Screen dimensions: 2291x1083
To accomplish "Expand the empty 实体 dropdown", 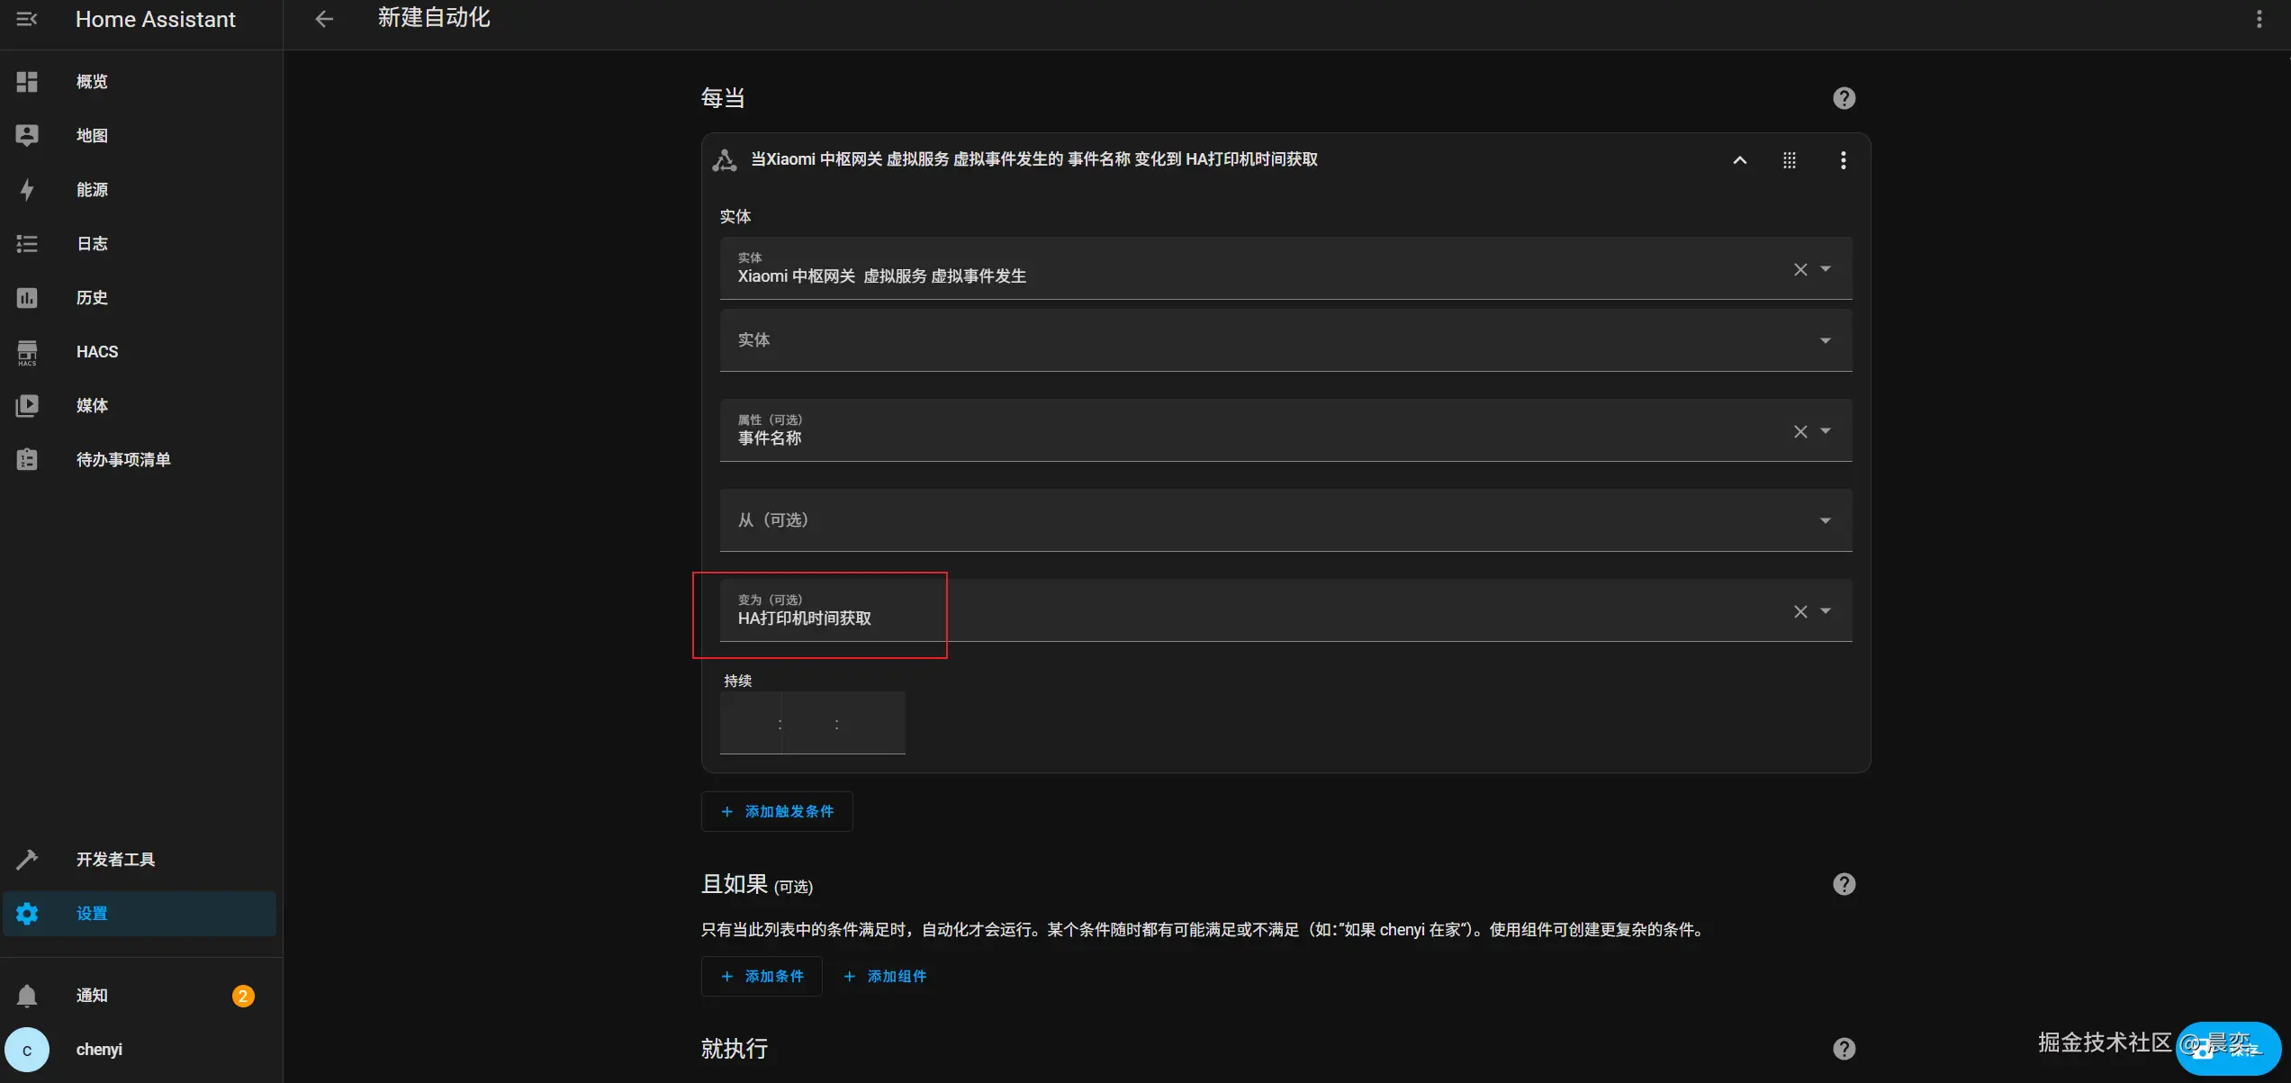I will (1825, 340).
